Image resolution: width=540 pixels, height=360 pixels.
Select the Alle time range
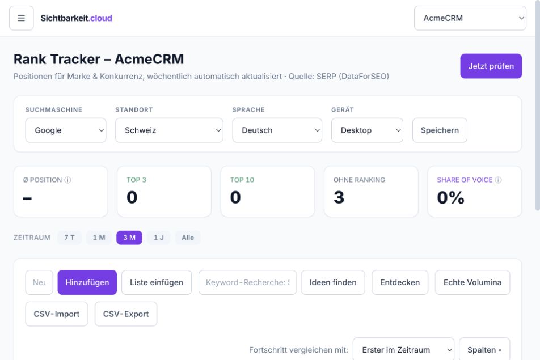tap(188, 238)
